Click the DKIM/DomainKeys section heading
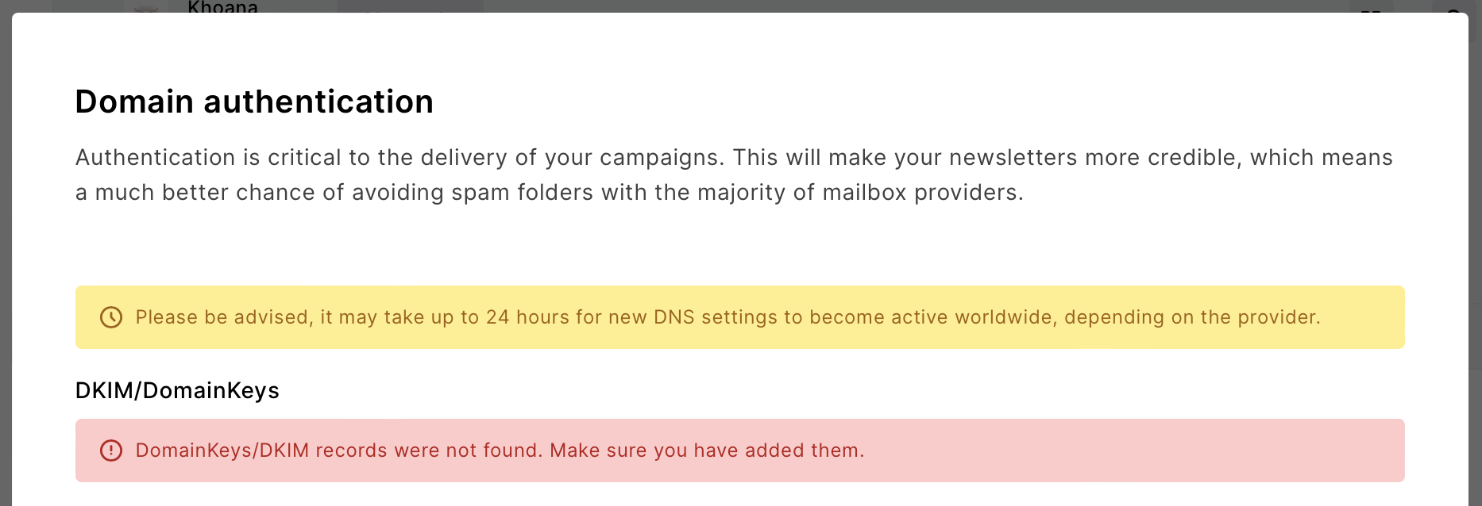 [x=177, y=390]
